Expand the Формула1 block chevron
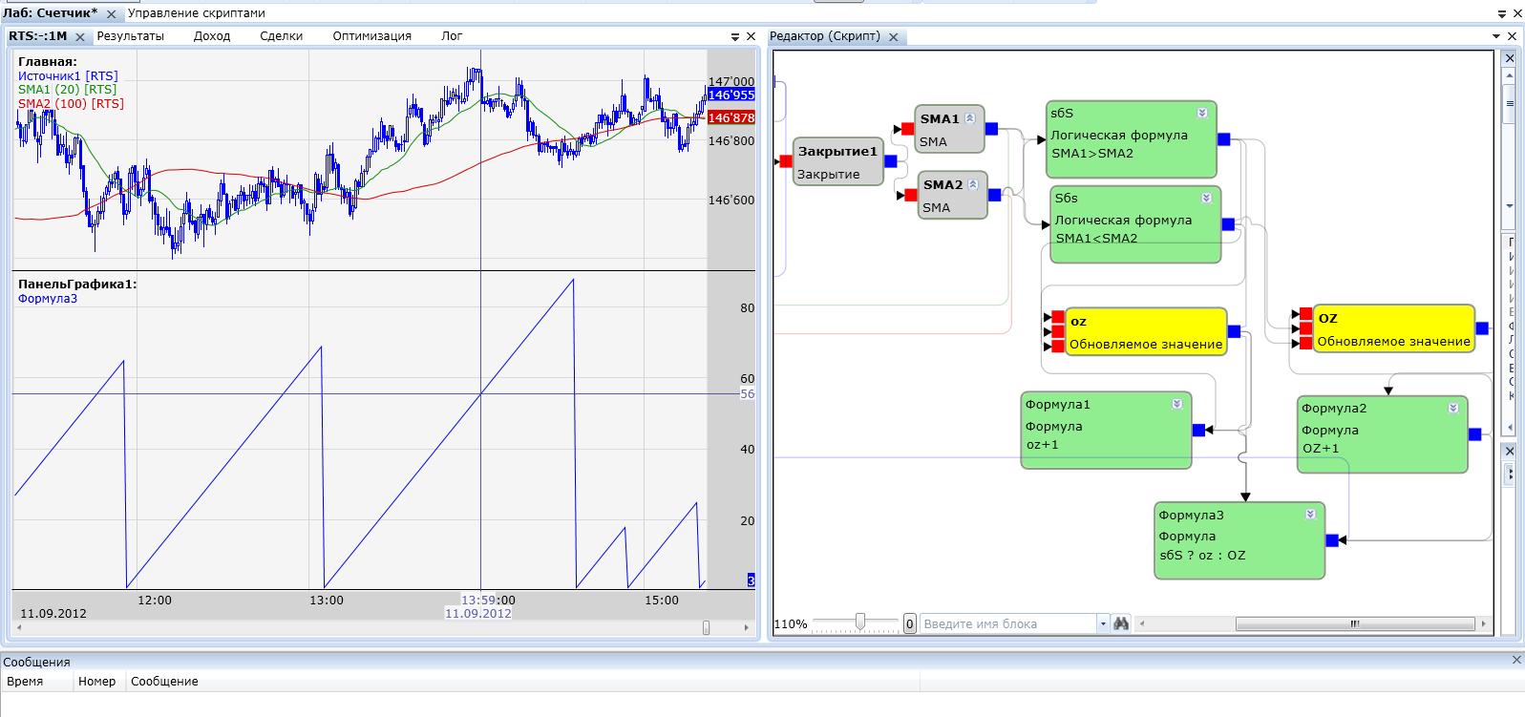 1177,404
